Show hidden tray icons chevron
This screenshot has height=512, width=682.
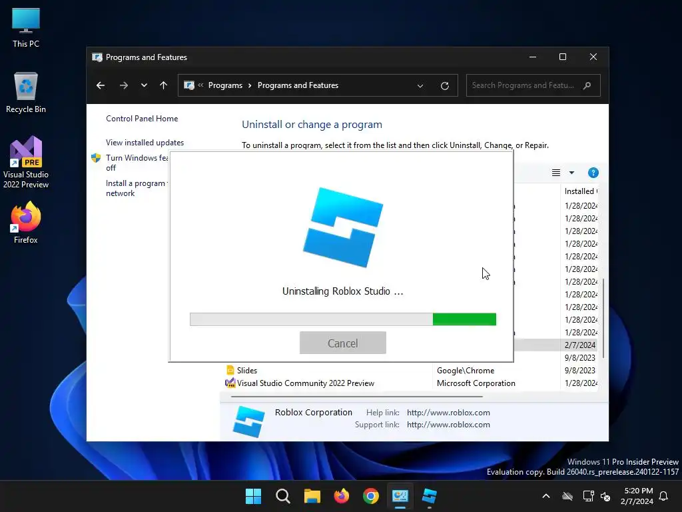tap(546, 496)
